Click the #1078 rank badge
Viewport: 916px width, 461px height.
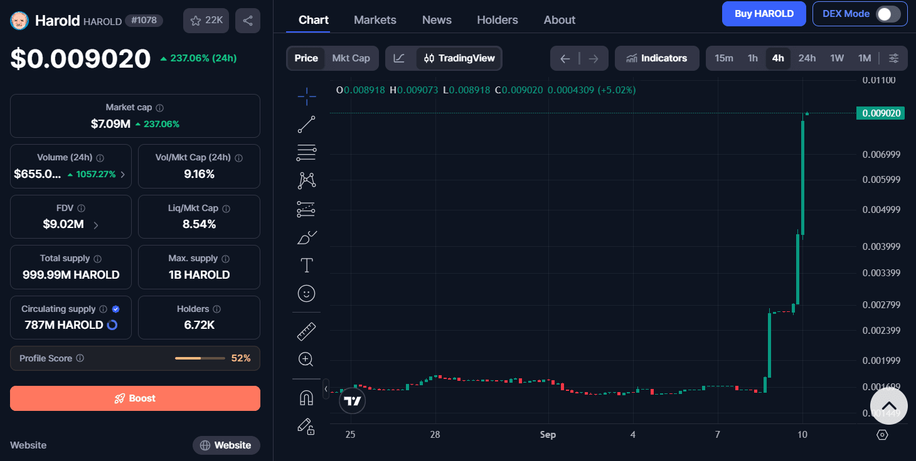click(x=144, y=21)
